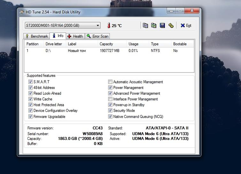Toggle Interface Power Management checkbox
Screen dimensions: 241x174
point(110,99)
